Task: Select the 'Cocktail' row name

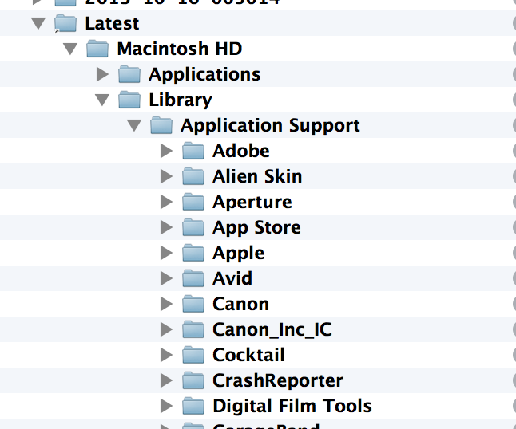Action: (248, 355)
